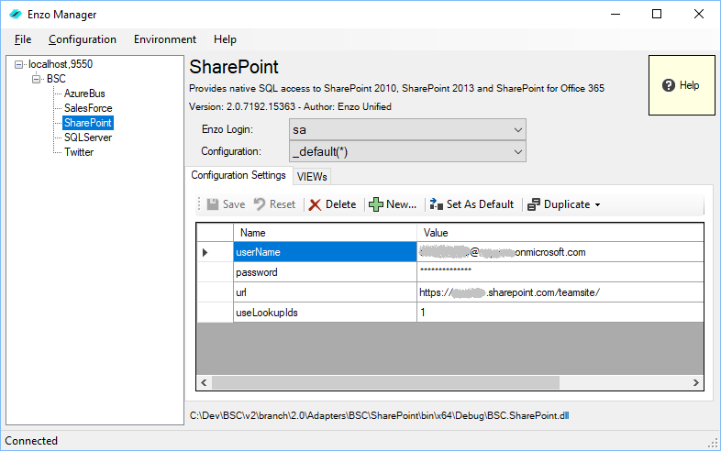Click the BSC.SharePoint.dll path text
Viewport: 721px width, 451px height.
pos(380,415)
